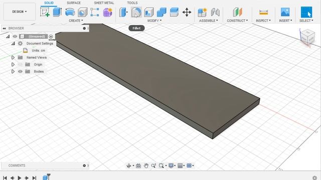Select the Offset Face tool
The width and height of the screenshot is (321, 180).
[174, 12]
